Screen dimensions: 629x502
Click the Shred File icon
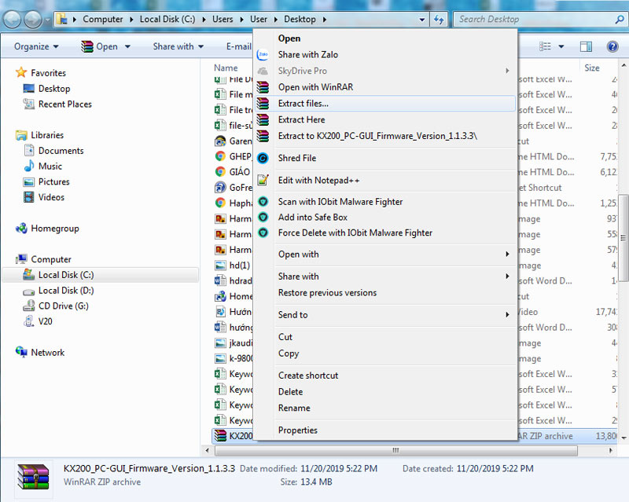263,158
